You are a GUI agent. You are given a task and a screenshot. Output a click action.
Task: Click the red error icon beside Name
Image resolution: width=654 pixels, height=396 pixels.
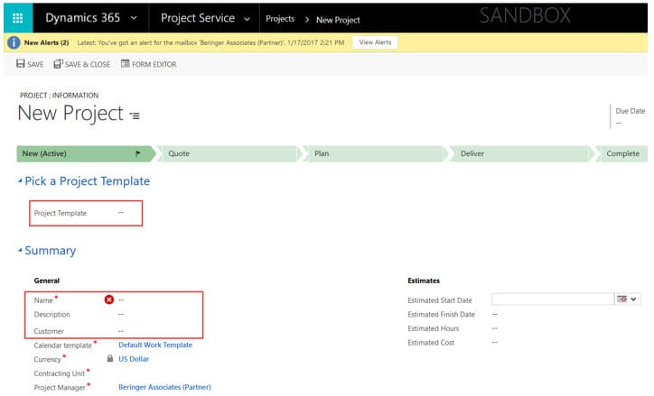tap(109, 299)
